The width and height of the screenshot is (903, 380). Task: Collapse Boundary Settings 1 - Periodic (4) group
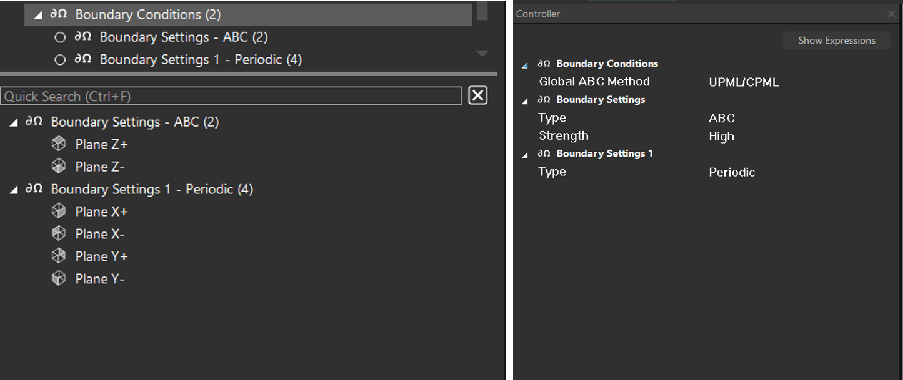[14, 190]
